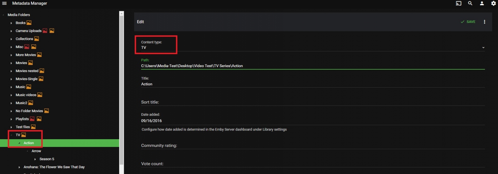This screenshot has width=498, height=174.
Task: Select the Action tree item
Action: point(29,143)
